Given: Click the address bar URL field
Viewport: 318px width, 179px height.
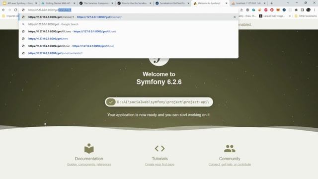Looking at the screenshot, I should click(x=129, y=10).
